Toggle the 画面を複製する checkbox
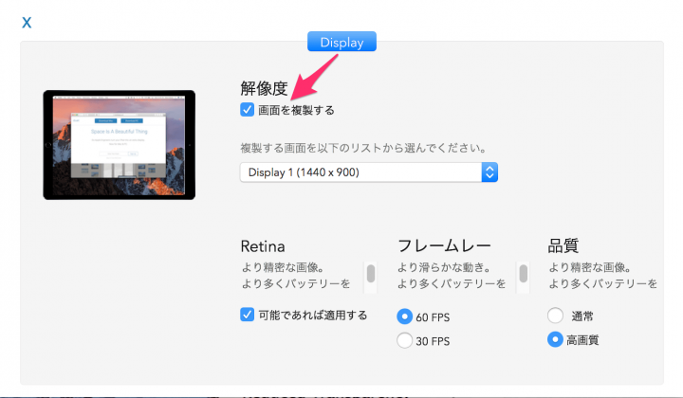Image resolution: width=683 pixels, height=398 pixels. coord(247,110)
